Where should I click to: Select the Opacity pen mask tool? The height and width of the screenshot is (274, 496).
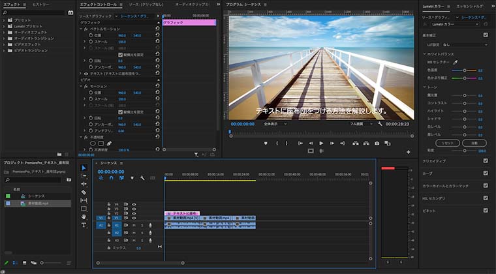(109, 144)
